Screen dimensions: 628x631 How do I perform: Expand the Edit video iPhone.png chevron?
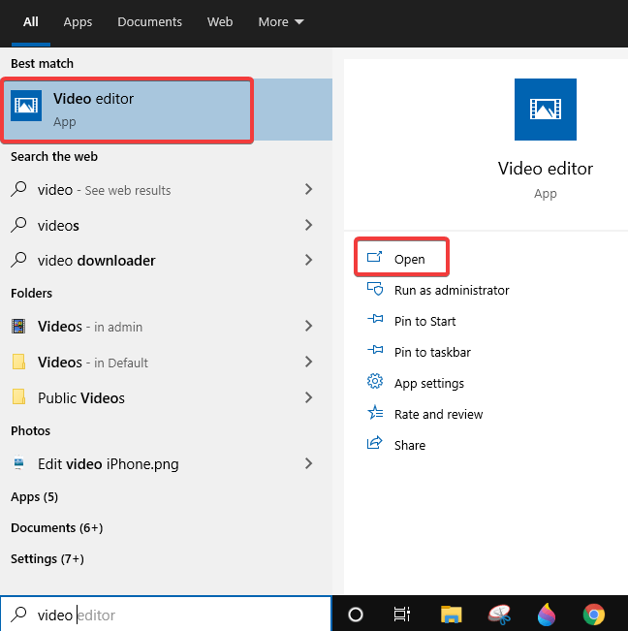(x=308, y=463)
